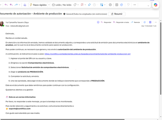Click the line Quedamos atentos a su gestión

(x=19, y=90)
